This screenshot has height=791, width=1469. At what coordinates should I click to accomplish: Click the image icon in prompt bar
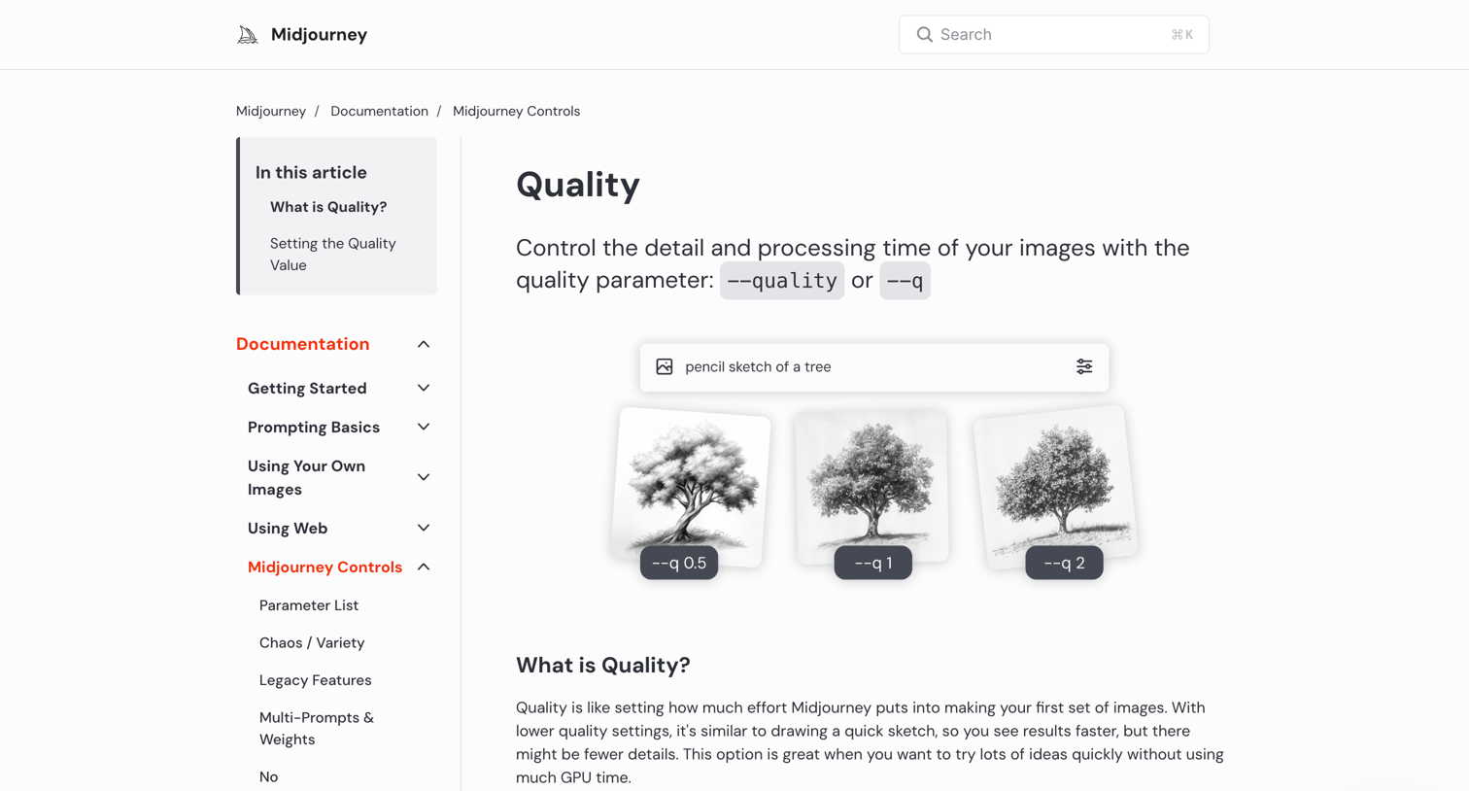coord(665,366)
